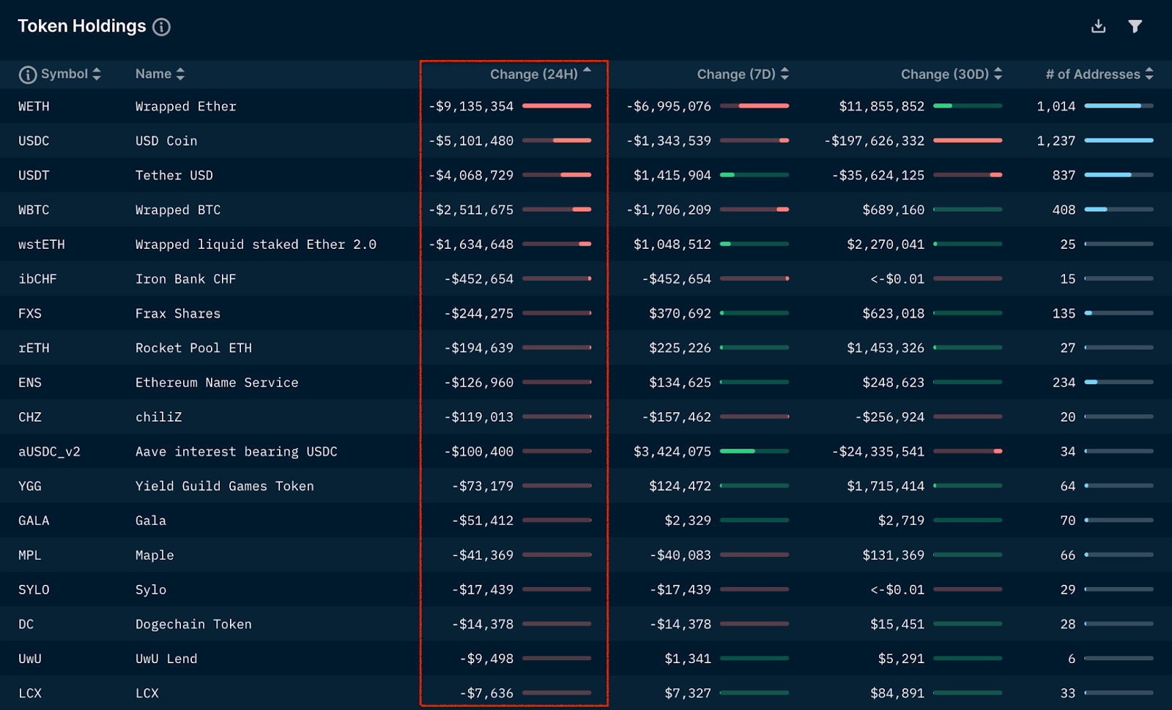The width and height of the screenshot is (1172, 710).
Task: Click Wrapped liquid staked Ether 2.0 name
Action: (x=256, y=244)
